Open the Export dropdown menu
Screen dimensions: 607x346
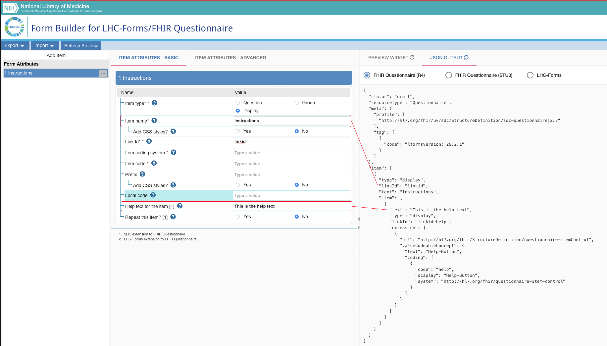[x=15, y=46]
